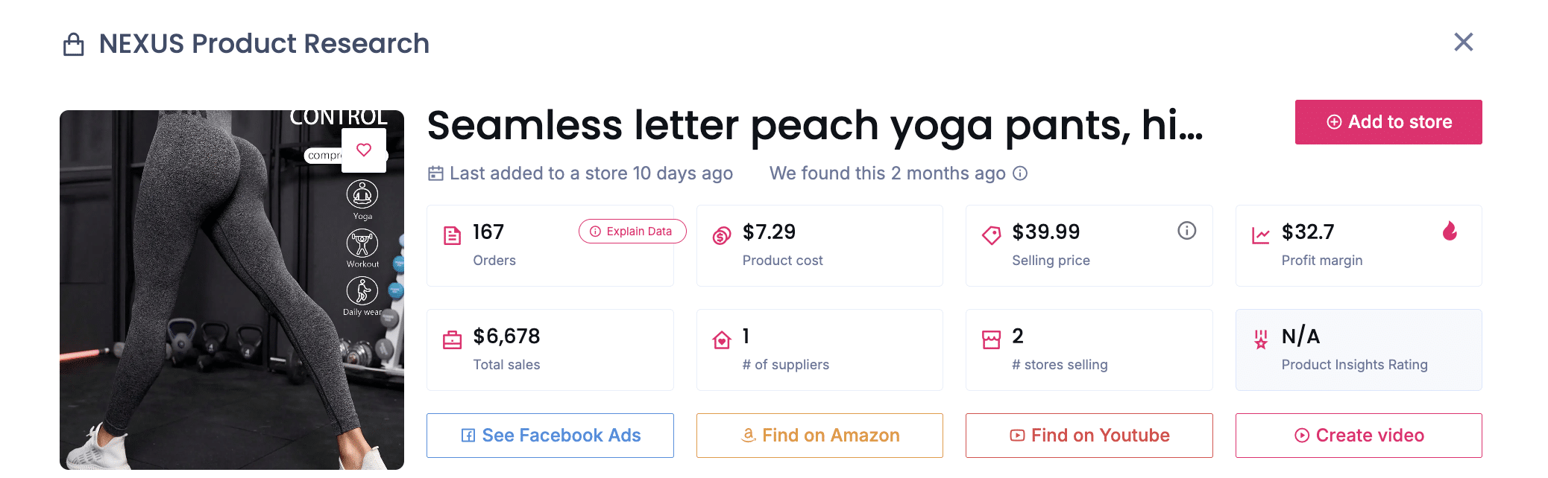Click the product cost coins icon
The width and height of the screenshot is (1548, 478).
722,236
